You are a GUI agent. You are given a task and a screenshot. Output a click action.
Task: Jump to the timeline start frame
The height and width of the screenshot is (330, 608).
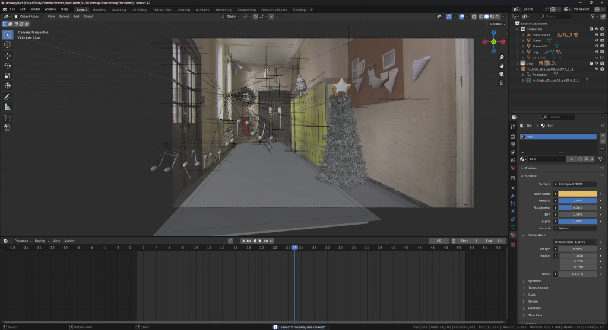click(243, 241)
